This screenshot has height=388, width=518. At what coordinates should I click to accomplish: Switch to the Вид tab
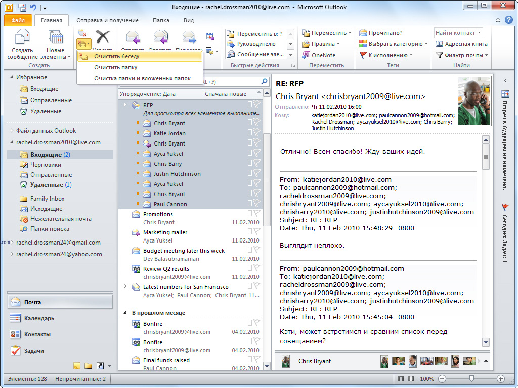[189, 20]
